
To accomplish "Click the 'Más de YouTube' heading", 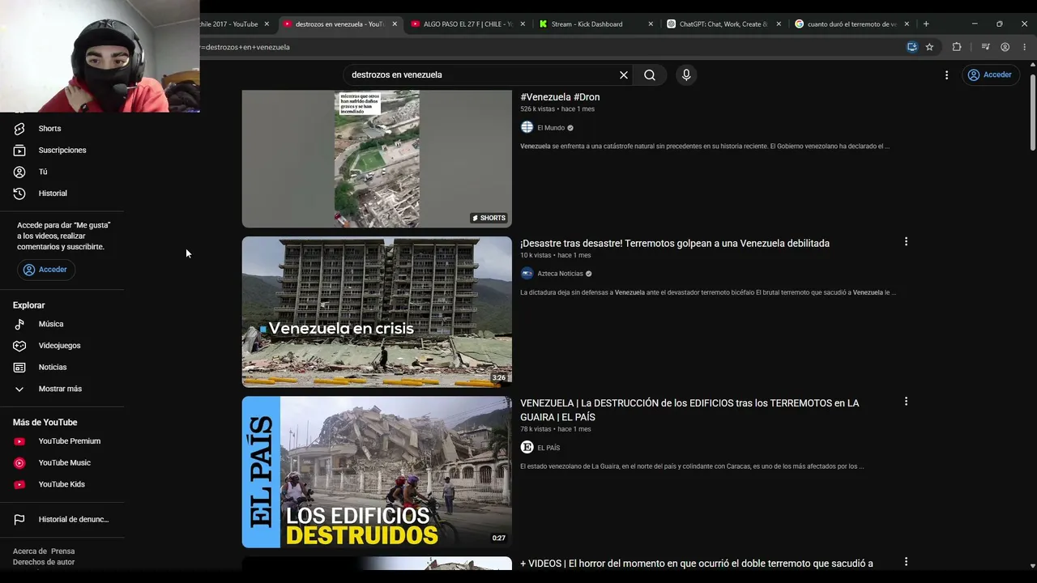I will click(45, 423).
